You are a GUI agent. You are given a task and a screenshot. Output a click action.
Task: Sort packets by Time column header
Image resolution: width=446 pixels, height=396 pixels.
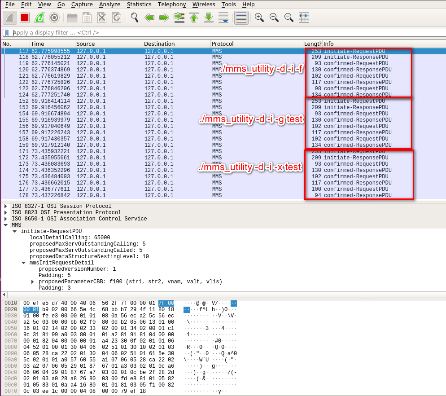click(52, 44)
